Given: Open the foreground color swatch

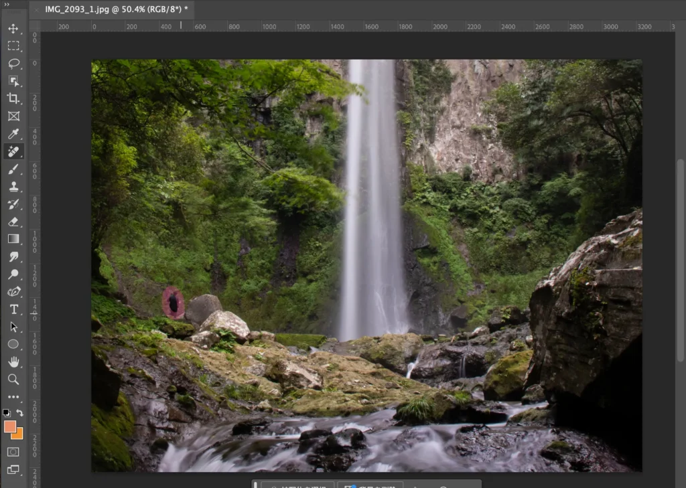Looking at the screenshot, I should (9, 426).
